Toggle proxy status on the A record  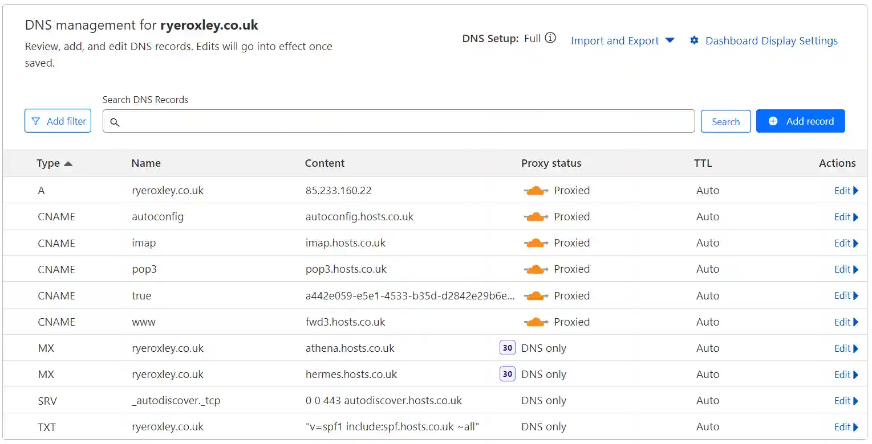coord(536,190)
